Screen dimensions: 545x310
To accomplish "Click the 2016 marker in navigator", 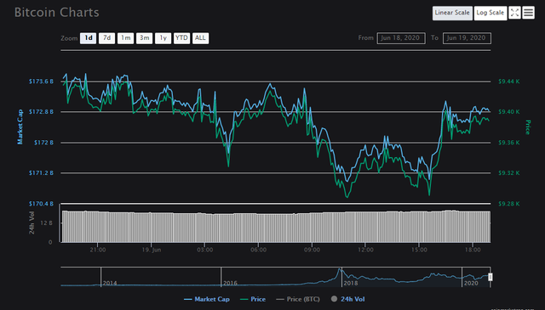I will (x=230, y=284).
